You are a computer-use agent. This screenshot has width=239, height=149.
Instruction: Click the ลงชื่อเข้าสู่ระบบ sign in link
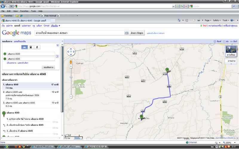(230, 26)
